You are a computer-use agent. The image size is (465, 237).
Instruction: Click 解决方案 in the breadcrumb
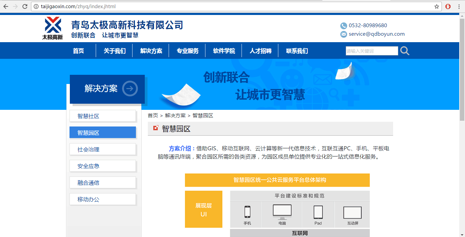tap(175, 116)
